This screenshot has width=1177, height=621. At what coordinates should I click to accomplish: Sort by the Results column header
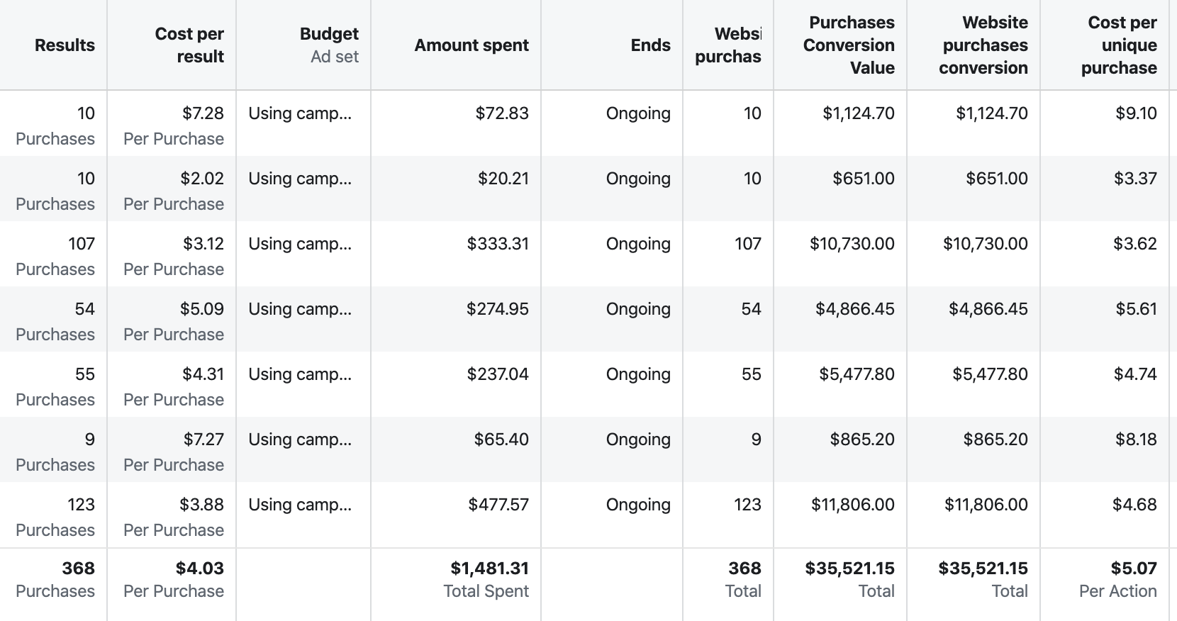(x=65, y=45)
